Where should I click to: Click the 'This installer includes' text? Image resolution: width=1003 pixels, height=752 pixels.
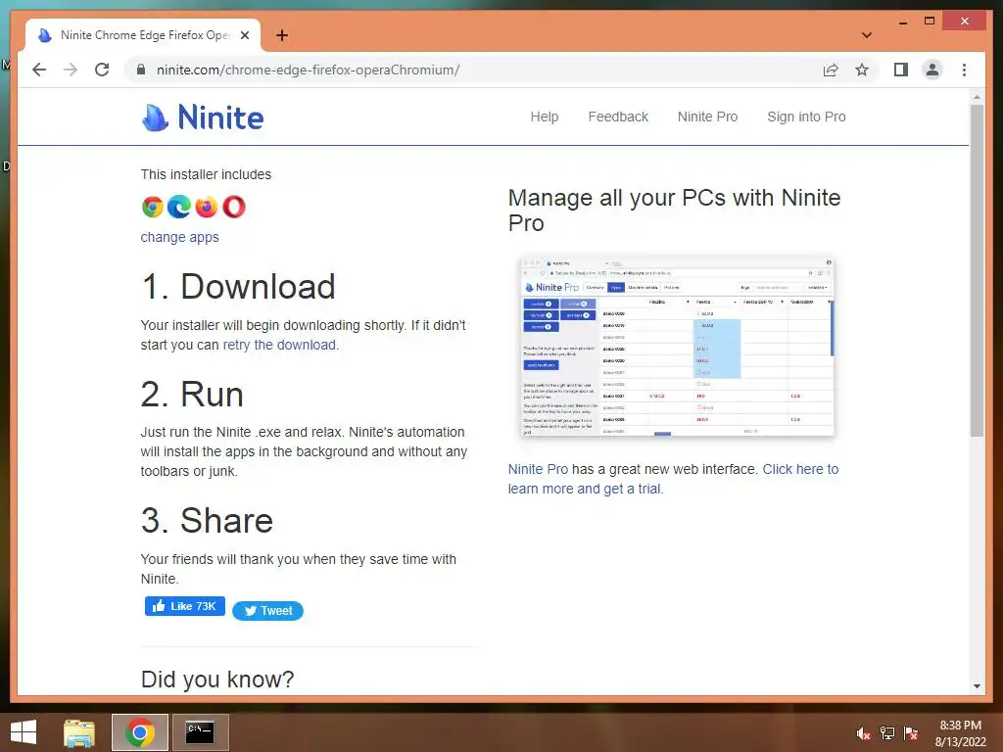[x=206, y=174]
